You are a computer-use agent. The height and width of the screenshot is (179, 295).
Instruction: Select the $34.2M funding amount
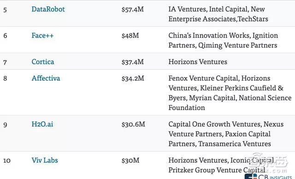(x=133, y=78)
